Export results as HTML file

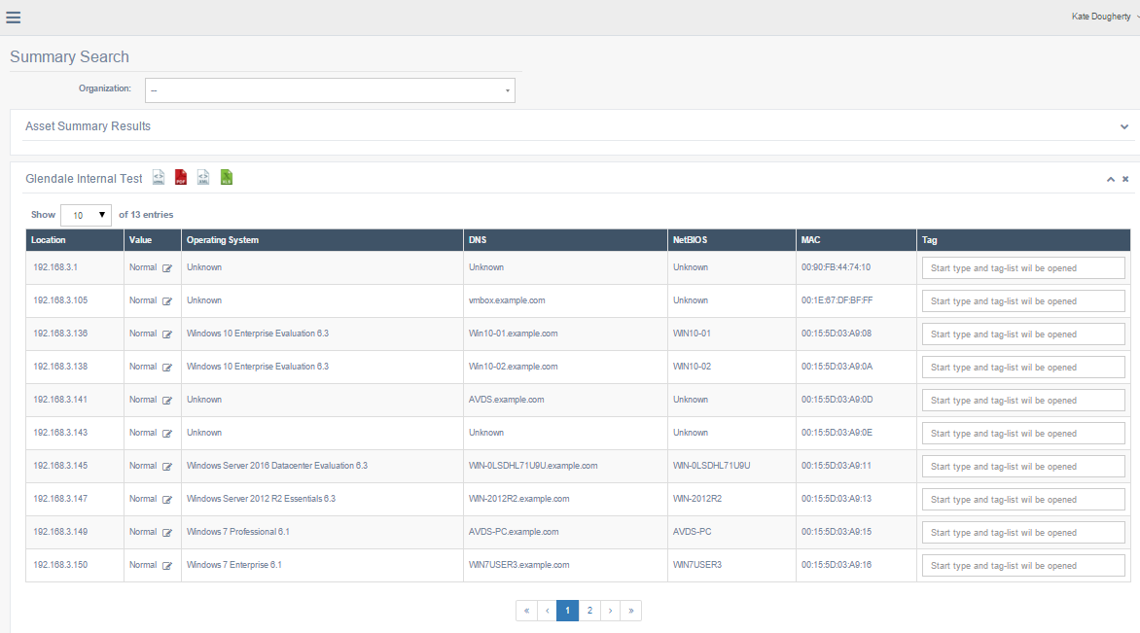[159, 177]
